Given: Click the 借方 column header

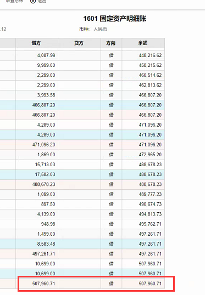Looking at the screenshot, I should [x=37, y=43].
